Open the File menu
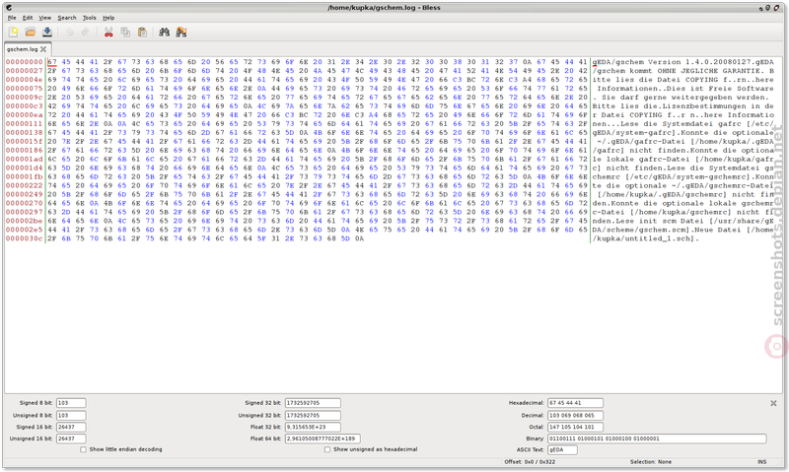This screenshot has width=789, height=472. tap(12, 18)
